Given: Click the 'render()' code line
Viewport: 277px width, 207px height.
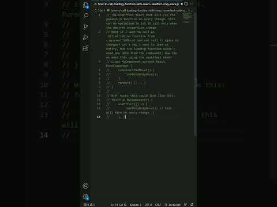Looking at the screenshot, I should pos(126,83).
